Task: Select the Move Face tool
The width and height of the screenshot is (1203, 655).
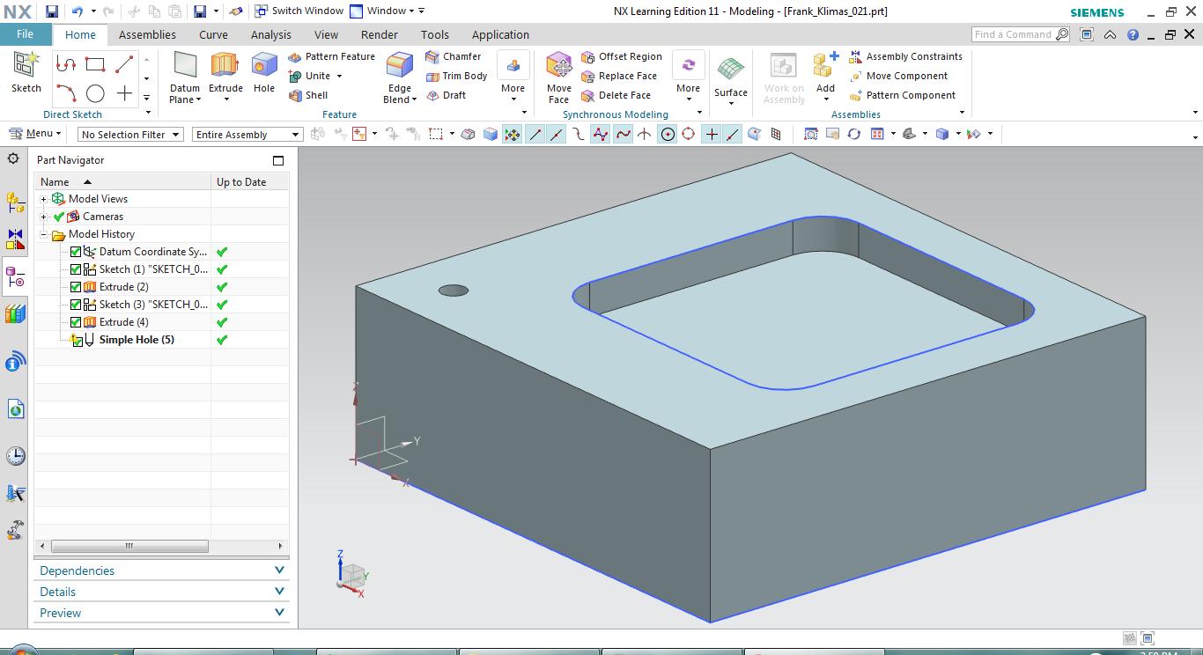Action: pos(559,67)
